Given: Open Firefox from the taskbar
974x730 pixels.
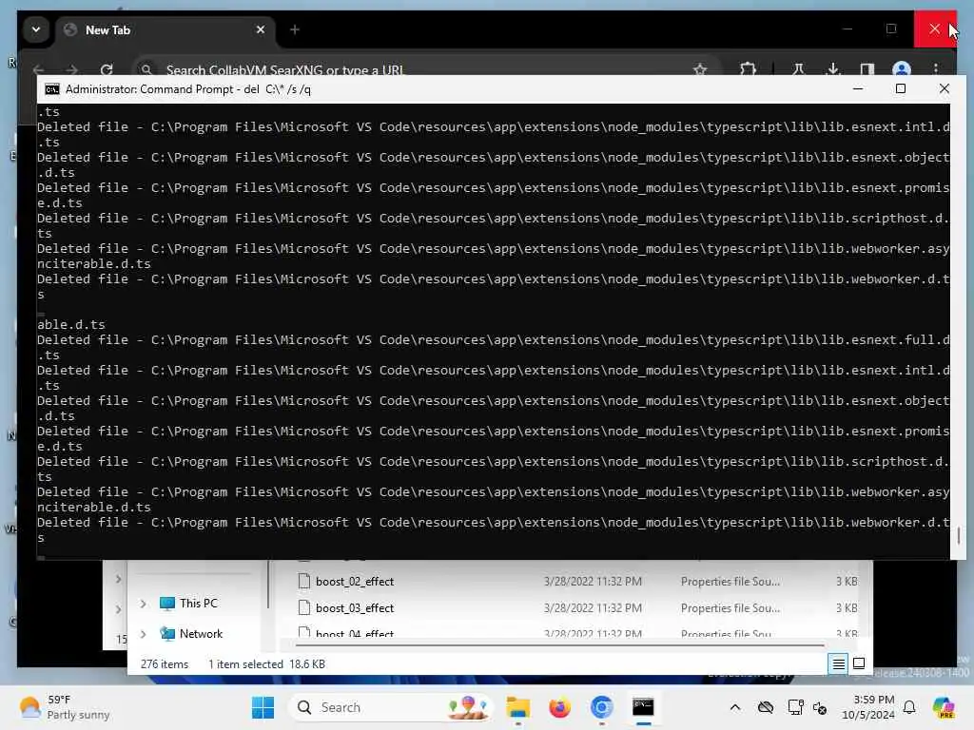Looking at the screenshot, I should click(x=559, y=707).
